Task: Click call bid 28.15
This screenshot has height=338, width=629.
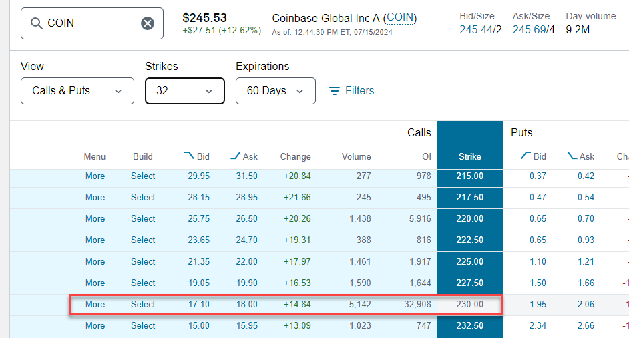Action: click(198, 198)
